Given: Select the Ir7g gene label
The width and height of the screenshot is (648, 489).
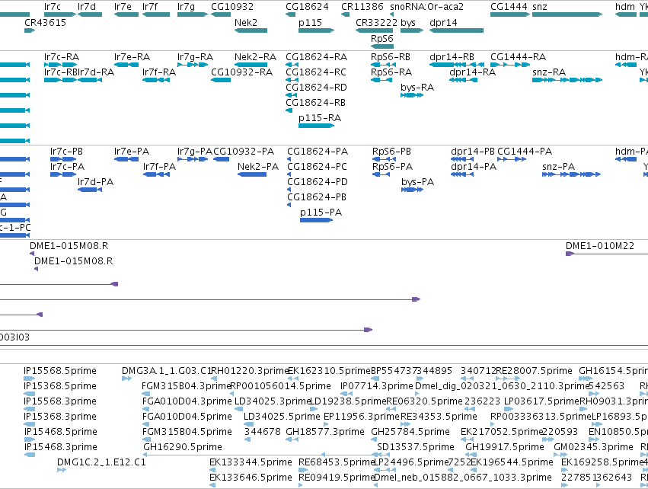Looking at the screenshot, I should pos(186,7).
